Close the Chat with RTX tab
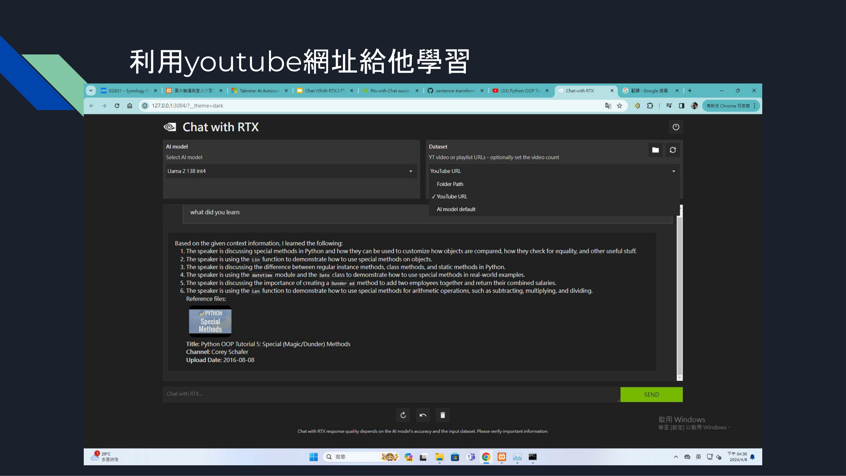This screenshot has width=846, height=476. click(612, 91)
